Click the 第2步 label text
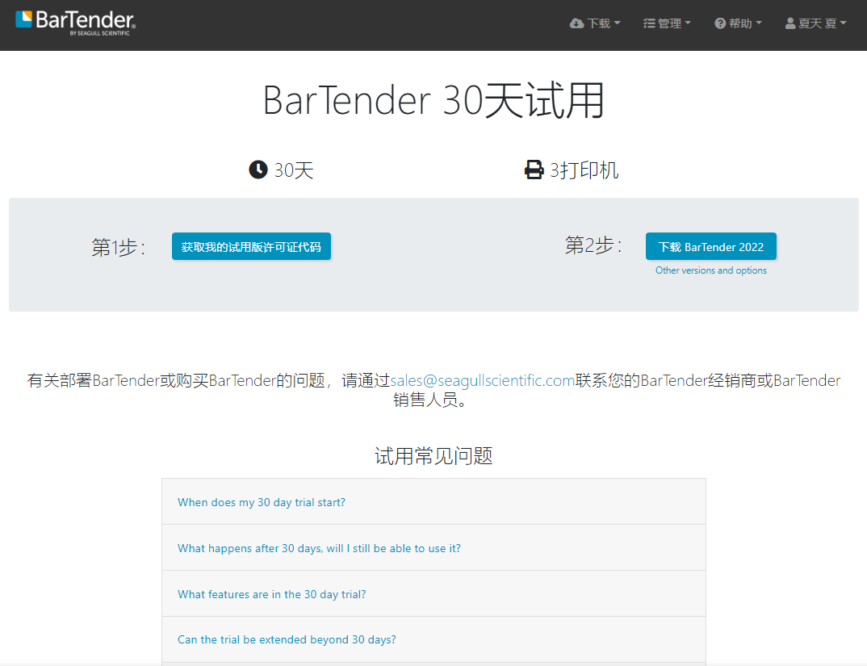Viewport: 867px width, 666px height. click(x=593, y=245)
